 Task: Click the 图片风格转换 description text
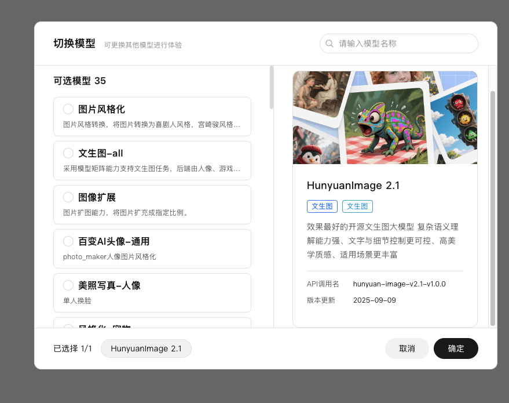pyautogui.click(x=152, y=125)
